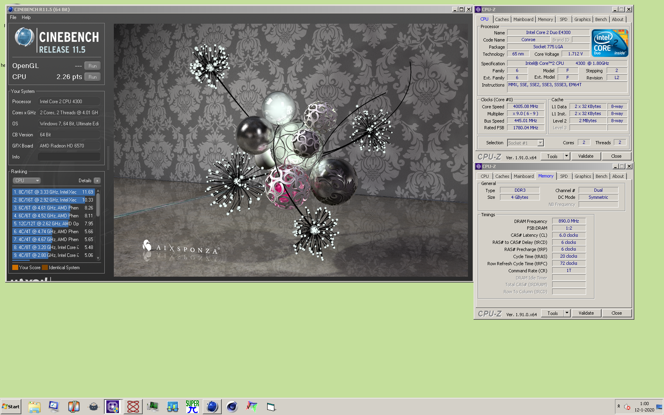
Task: Open the Cinebench File menu
Action: [13, 17]
